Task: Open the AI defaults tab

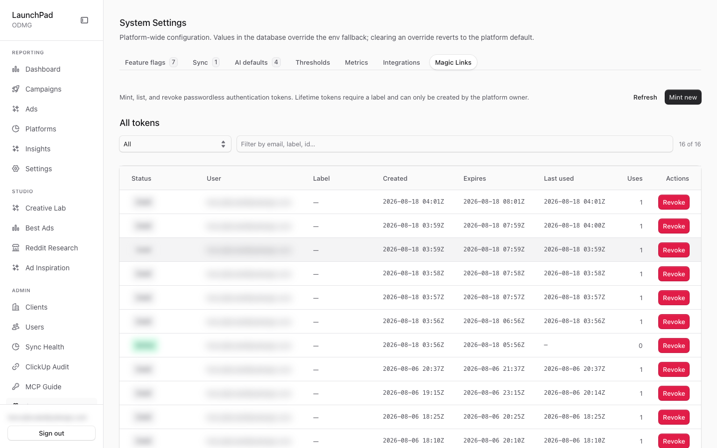Action: 257,62
